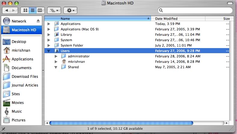Select the Shared folder icon
Viewport: 237px width, 134px height.
[x=64, y=67]
